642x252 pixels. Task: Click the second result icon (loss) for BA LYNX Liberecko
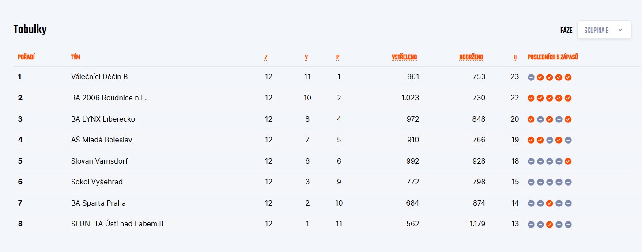tap(540, 119)
